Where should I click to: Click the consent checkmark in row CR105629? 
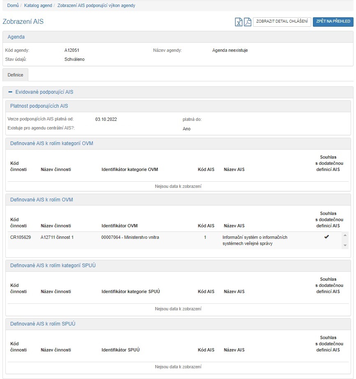coord(326,237)
